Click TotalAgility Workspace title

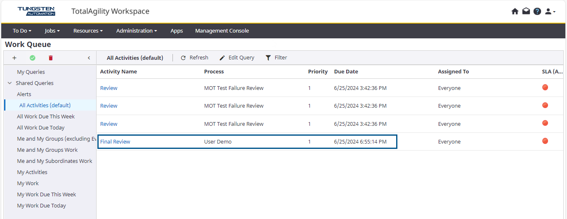pos(110,11)
